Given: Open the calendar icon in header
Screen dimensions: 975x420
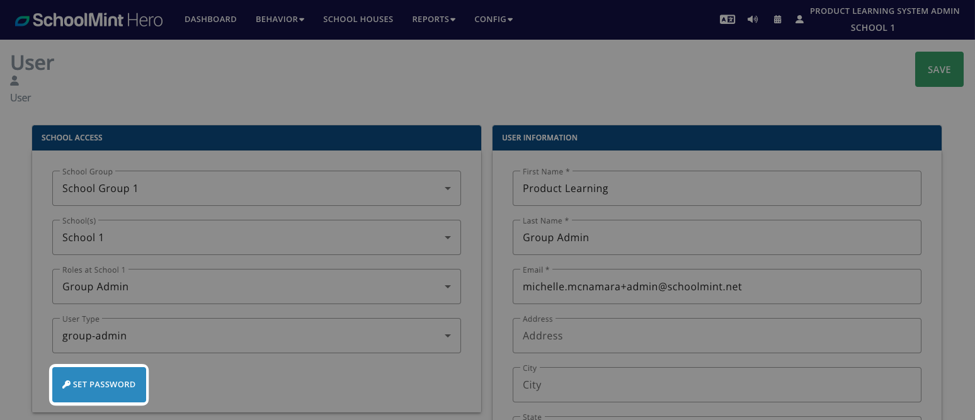Looking at the screenshot, I should [778, 20].
